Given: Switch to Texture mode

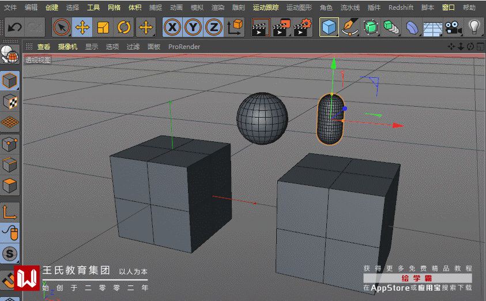Looking at the screenshot, I should point(10,101).
